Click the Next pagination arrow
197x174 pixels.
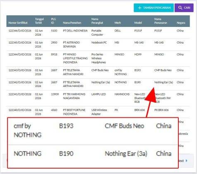click(x=187, y=161)
